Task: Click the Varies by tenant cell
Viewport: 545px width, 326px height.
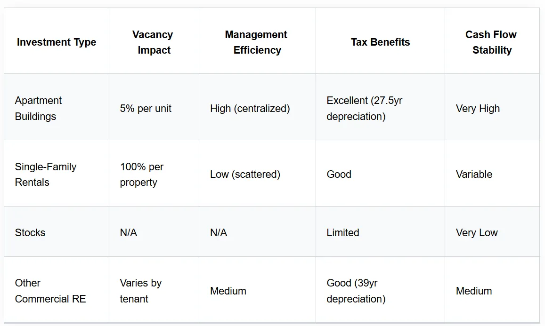Action: (141, 291)
